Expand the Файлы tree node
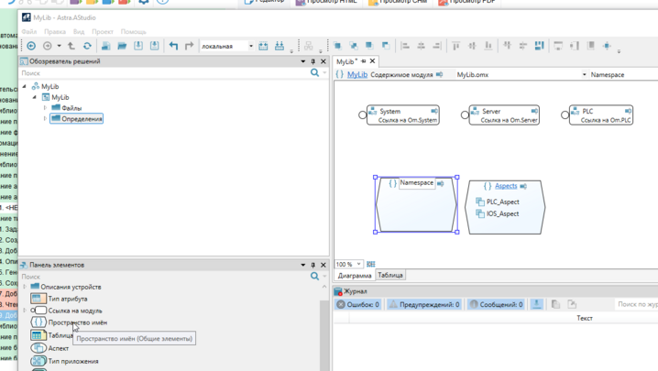Image resolution: width=658 pixels, height=371 pixels. [45, 108]
